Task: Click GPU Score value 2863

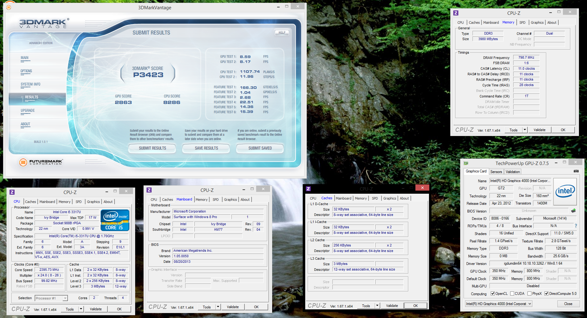Action: 123,102
